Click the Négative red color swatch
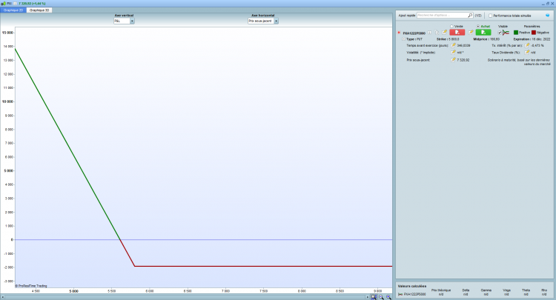This screenshot has height=300, width=556. click(535, 33)
